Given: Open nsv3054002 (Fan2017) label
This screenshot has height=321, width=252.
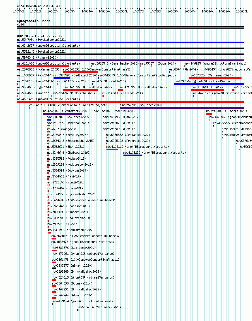Looking at the screenshot, I should coord(64,176).
